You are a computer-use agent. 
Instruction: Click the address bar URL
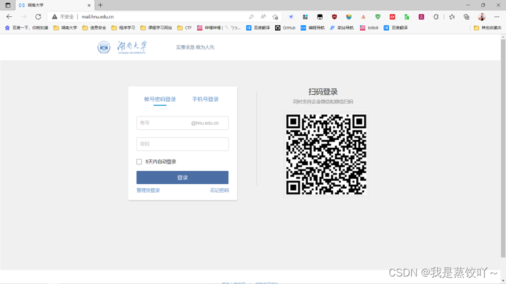coord(98,17)
